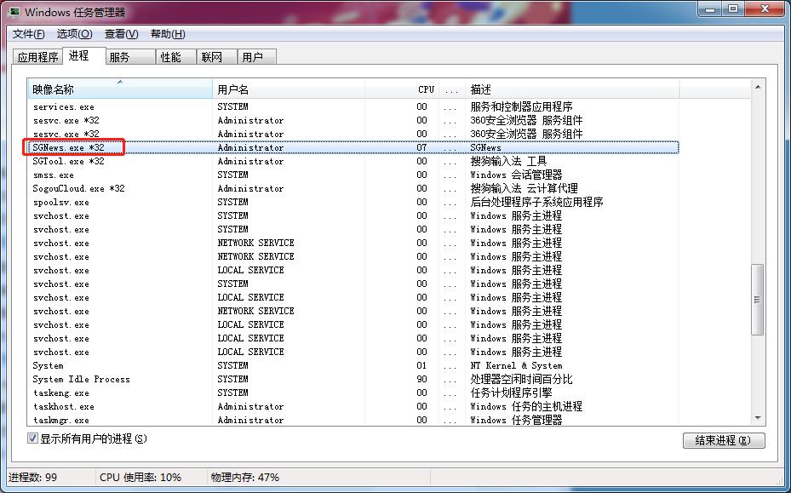Screen dimensions: 791x493
Task: Click the Task Manager title bar icon
Action: (x=13, y=12)
